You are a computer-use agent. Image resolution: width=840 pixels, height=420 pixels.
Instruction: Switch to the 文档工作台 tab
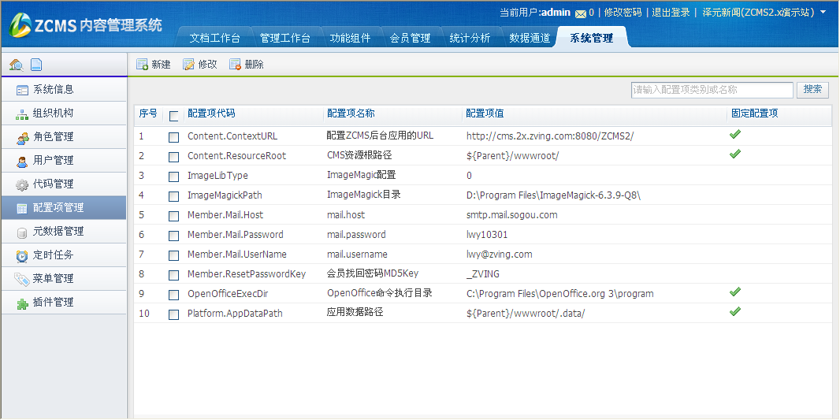click(x=214, y=38)
